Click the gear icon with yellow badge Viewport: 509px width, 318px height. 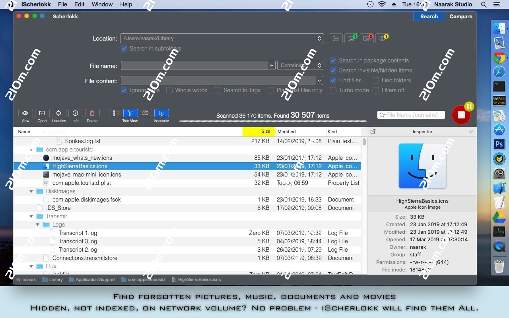(382, 39)
